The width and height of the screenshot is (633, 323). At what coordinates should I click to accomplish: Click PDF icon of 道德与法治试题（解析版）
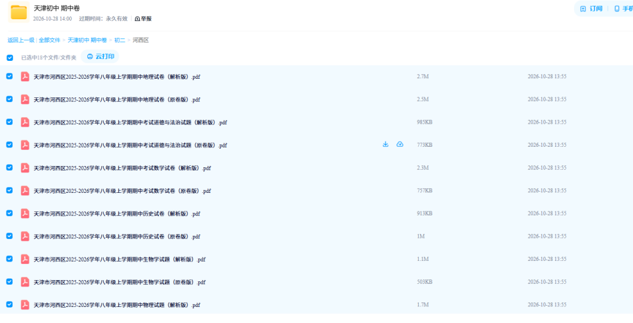25,122
